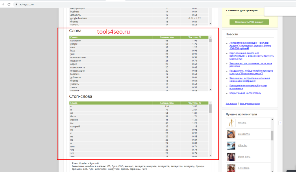Click scroll-up arrow of Слова table

210,37
